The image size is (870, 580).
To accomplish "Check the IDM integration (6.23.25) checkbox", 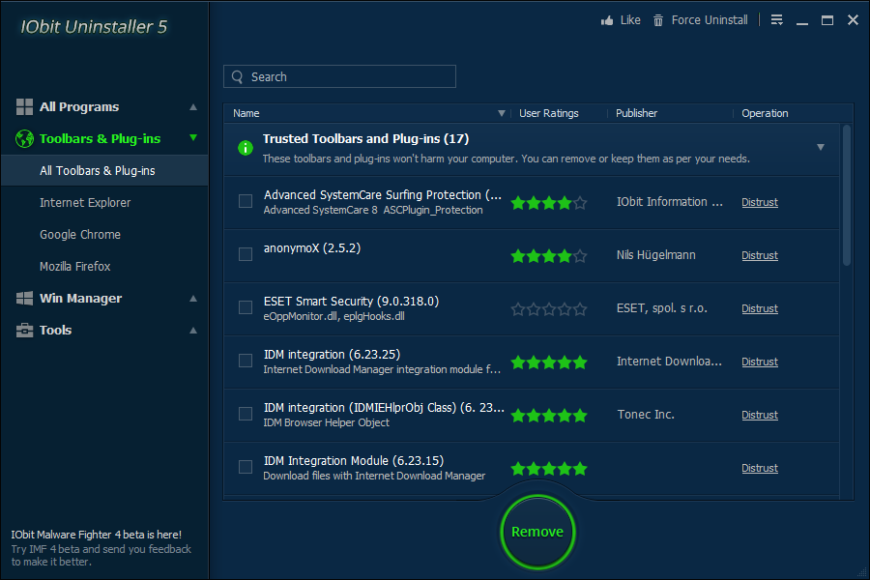I will tap(246, 361).
